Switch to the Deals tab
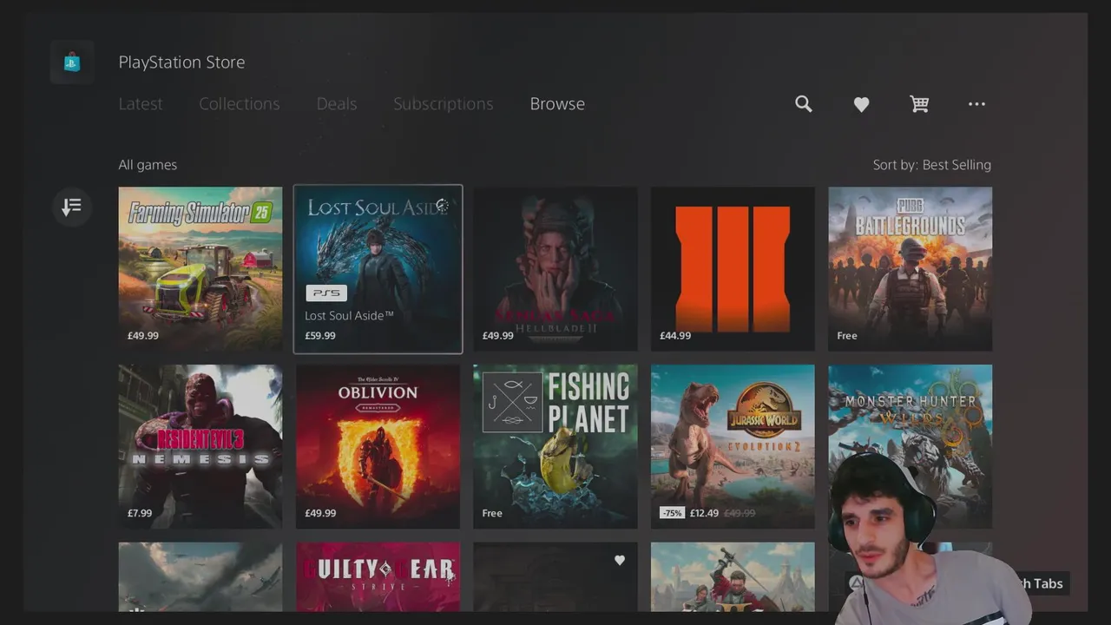Viewport: 1111px width, 625px height. pyautogui.click(x=337, y=103)
